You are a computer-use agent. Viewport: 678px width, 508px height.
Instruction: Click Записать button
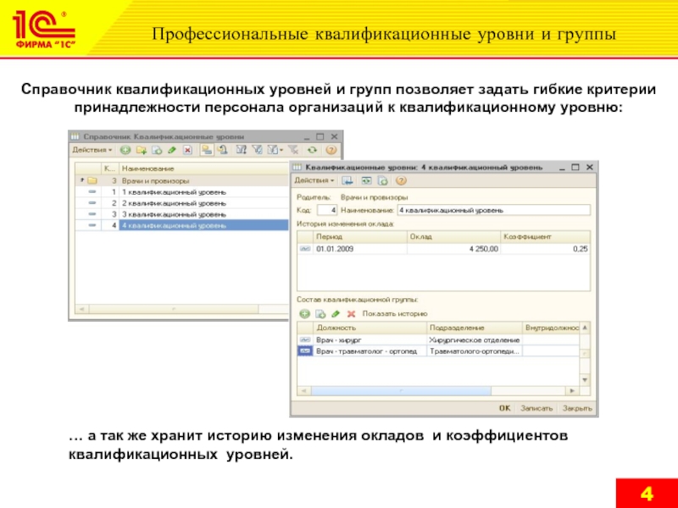[536, 408]
